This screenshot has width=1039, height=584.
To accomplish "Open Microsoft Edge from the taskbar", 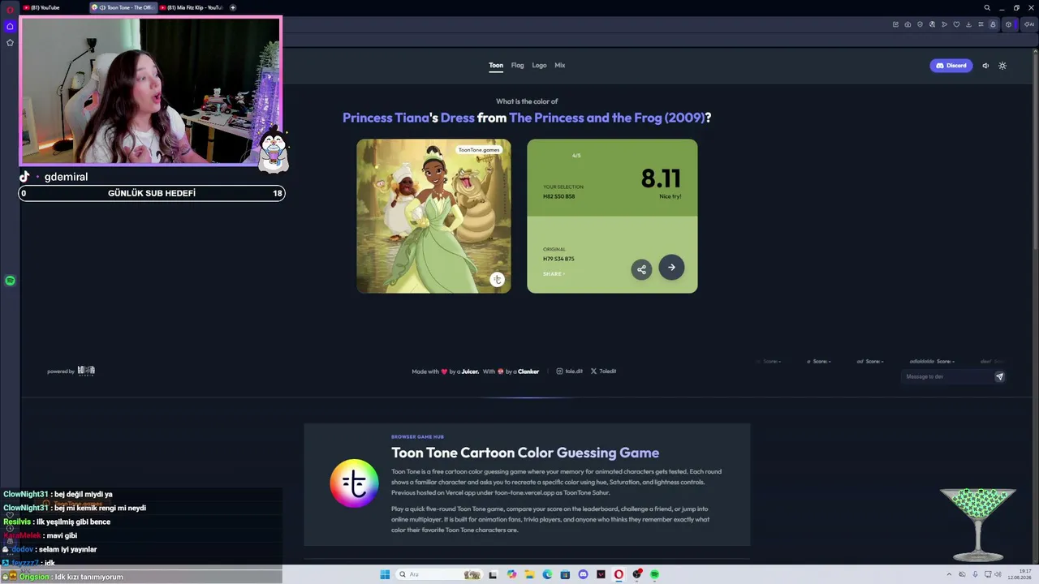I will point(547,575).
